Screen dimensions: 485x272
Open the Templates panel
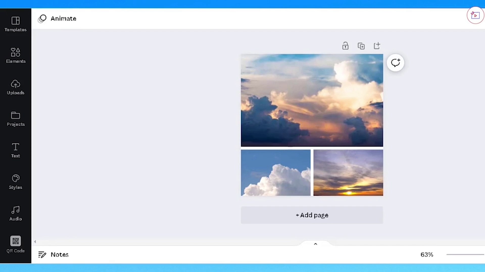tap(15, 24)
